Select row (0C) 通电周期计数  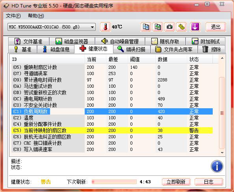coord(112,99)
